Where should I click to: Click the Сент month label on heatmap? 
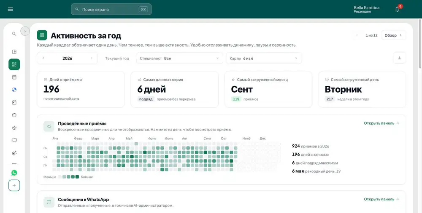(x=208, y=138)
